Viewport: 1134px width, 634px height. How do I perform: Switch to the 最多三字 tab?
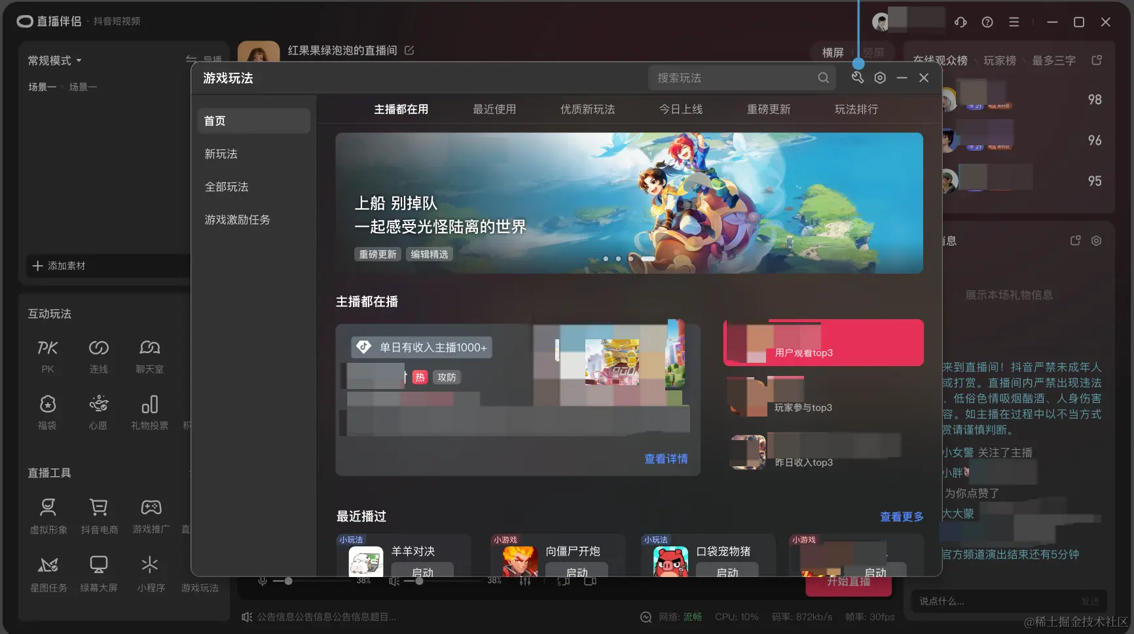1054,60
